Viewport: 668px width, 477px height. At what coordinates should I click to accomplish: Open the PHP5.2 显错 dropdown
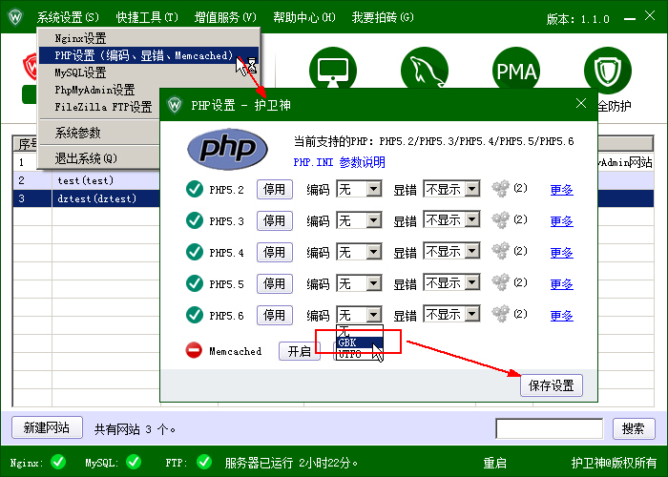(451, 189)
